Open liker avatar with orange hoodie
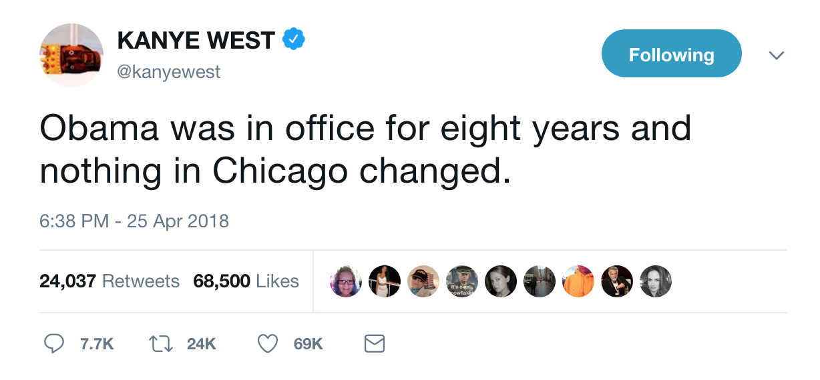 (578, 281)
